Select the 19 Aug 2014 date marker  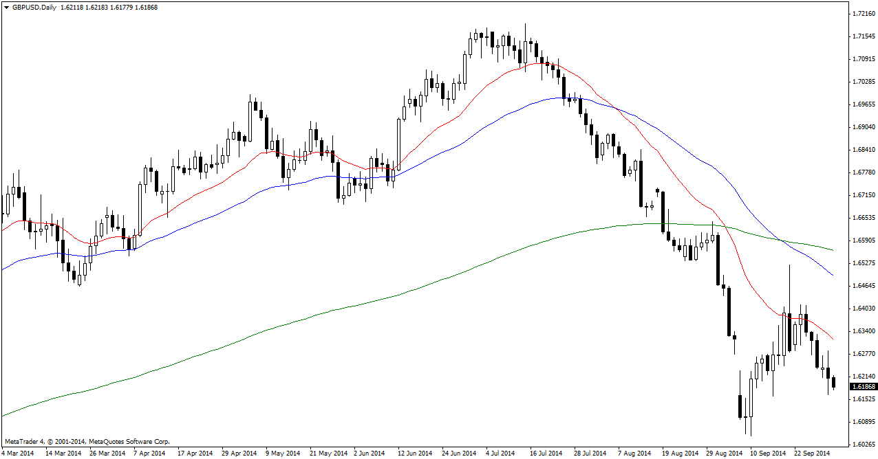click(678, 454)
